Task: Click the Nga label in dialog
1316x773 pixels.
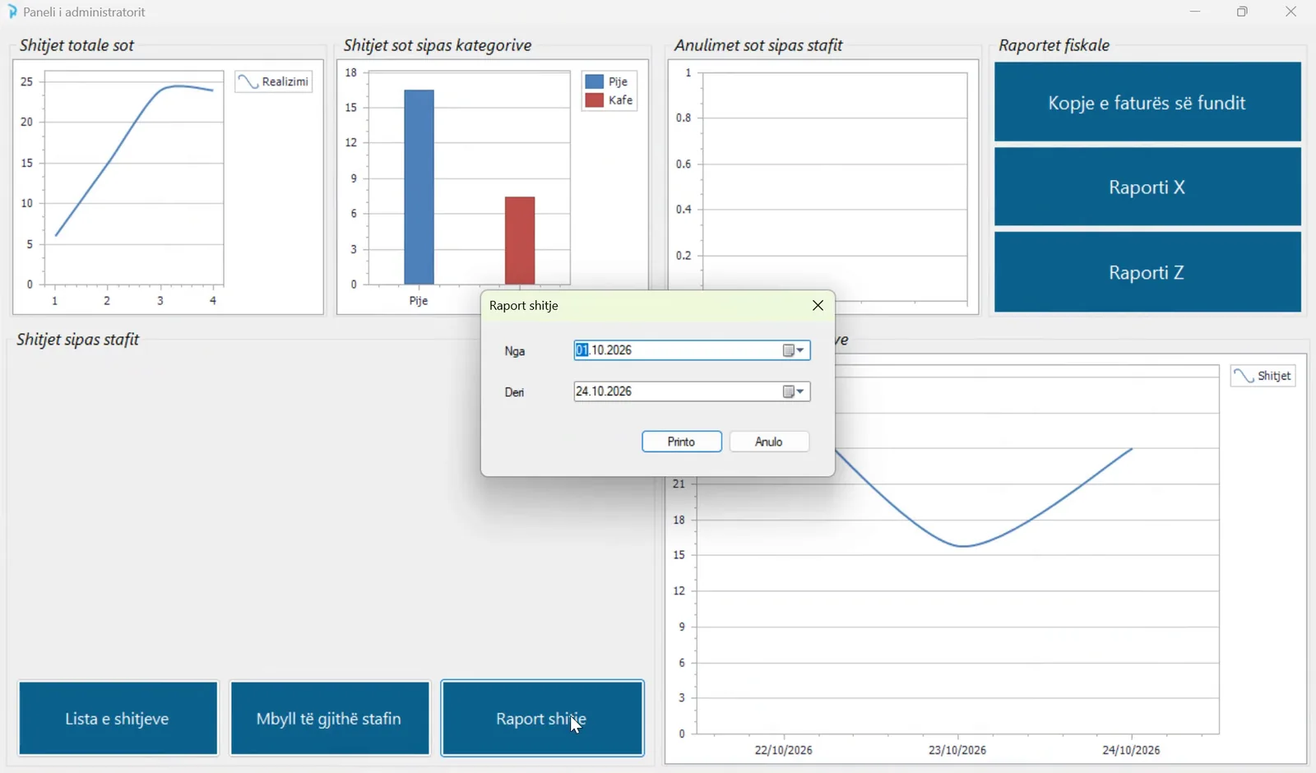Action: (x=515, y=351)
